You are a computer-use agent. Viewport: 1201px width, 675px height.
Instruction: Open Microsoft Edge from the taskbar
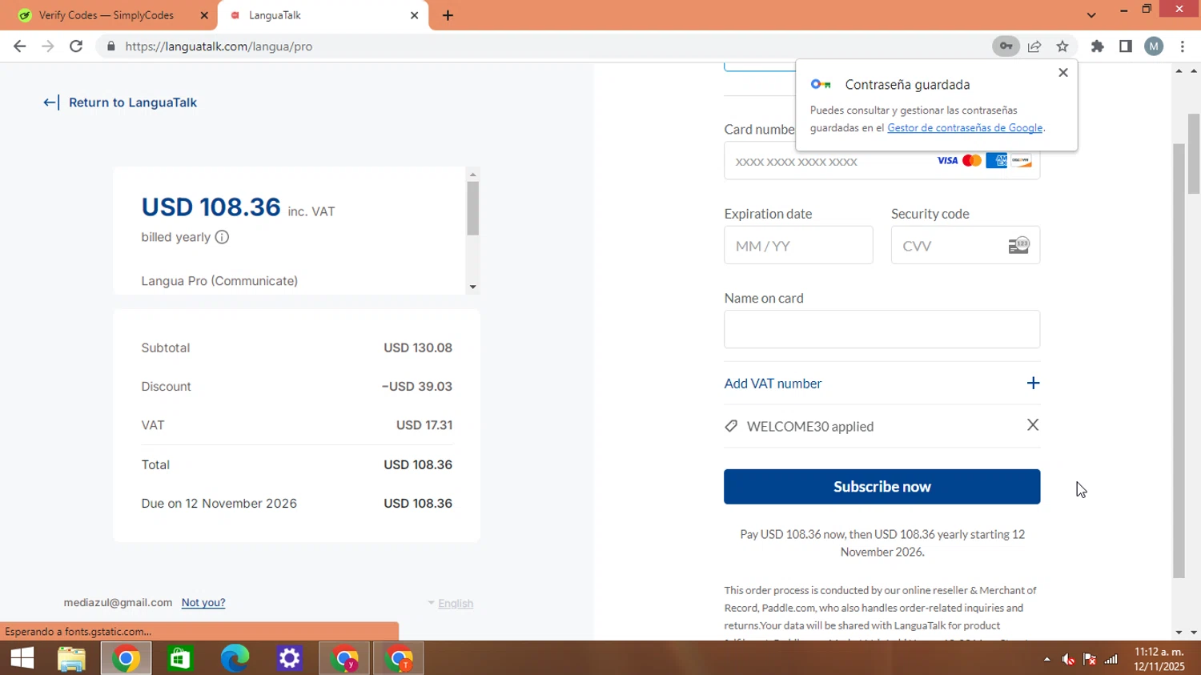235,658
